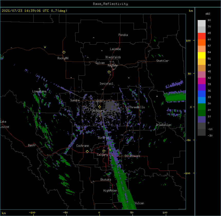Viewport: 221px width, 216px height.
Task: Click the Okotoks town label
Action: tap(106, 180)
